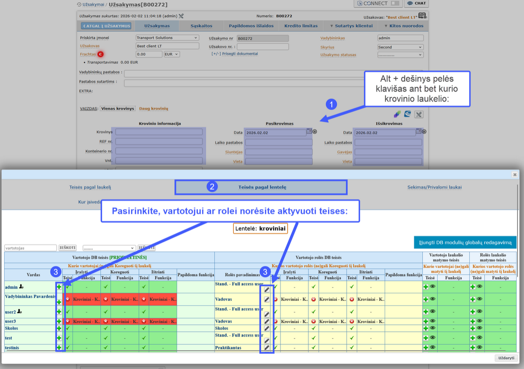
Task: Edit role pencil in user2 row
Action: click(267, 314)
